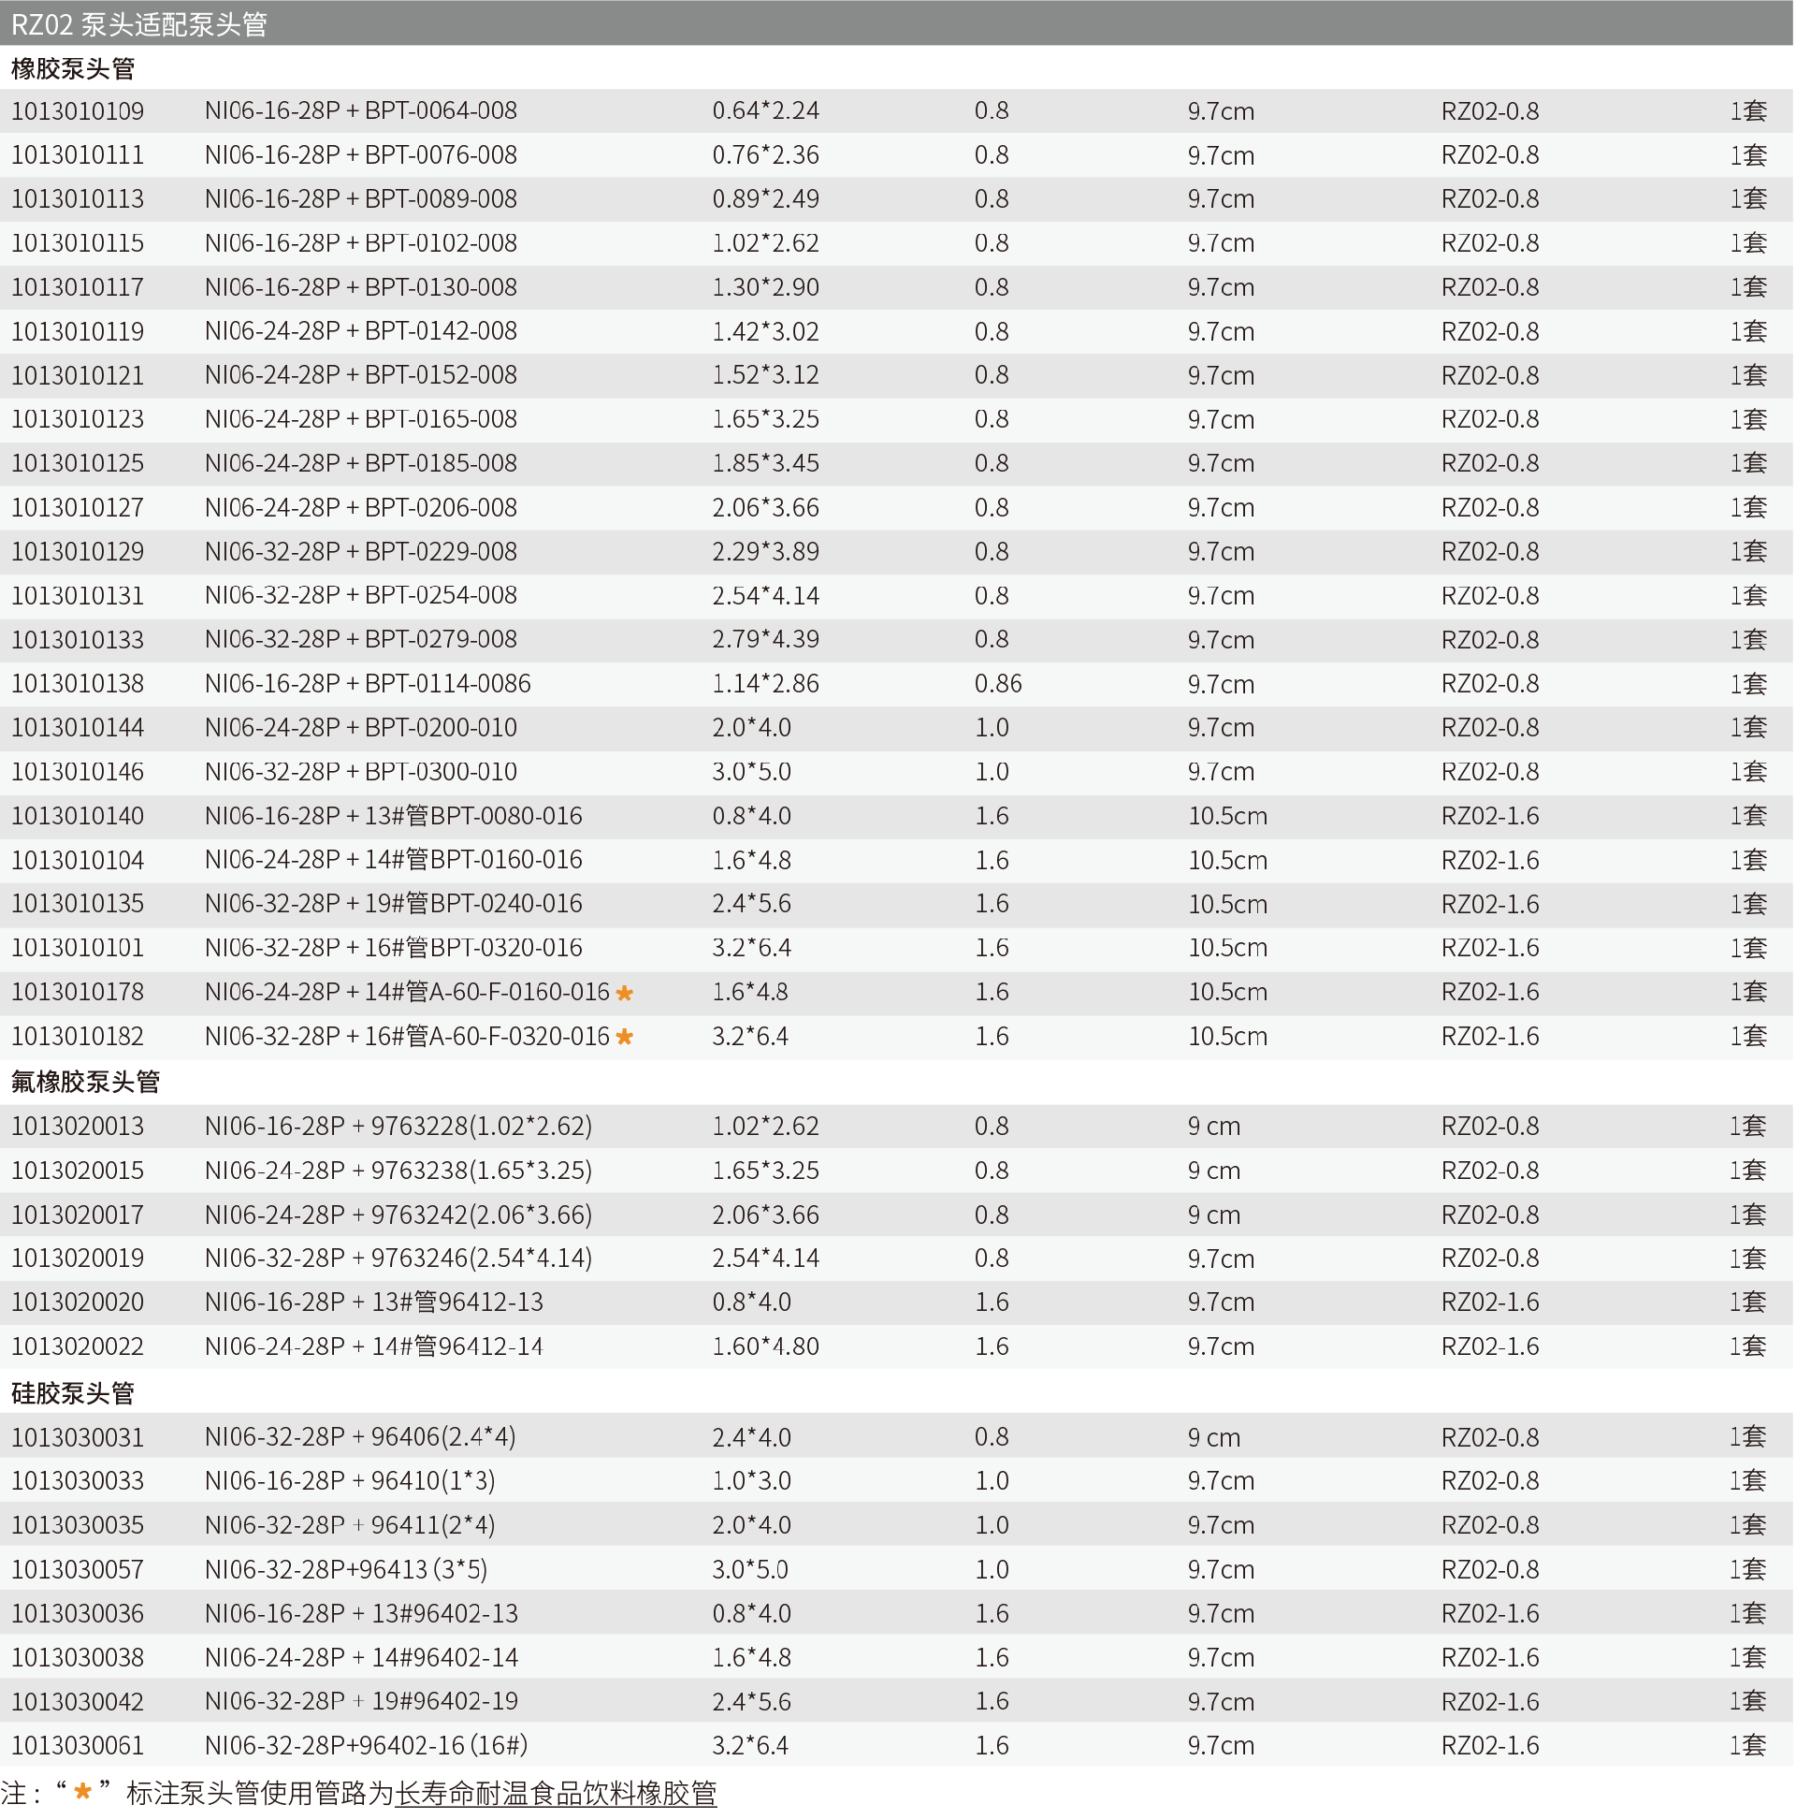Click size value 2.79*4.39
1796x1819 pixels.
pos(766,640)
